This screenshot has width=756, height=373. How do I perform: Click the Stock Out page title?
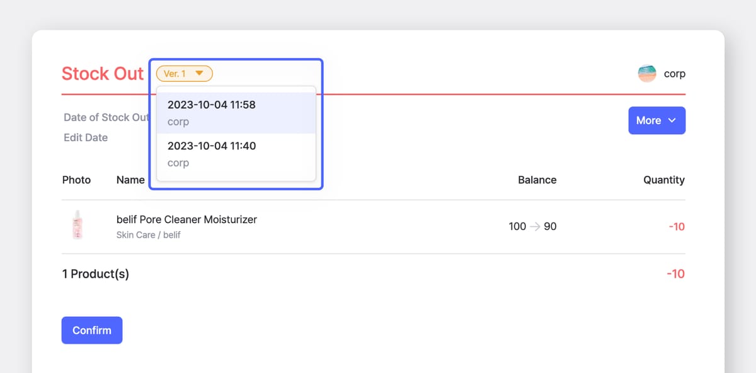pyautogui.click(x=103, y=73)
